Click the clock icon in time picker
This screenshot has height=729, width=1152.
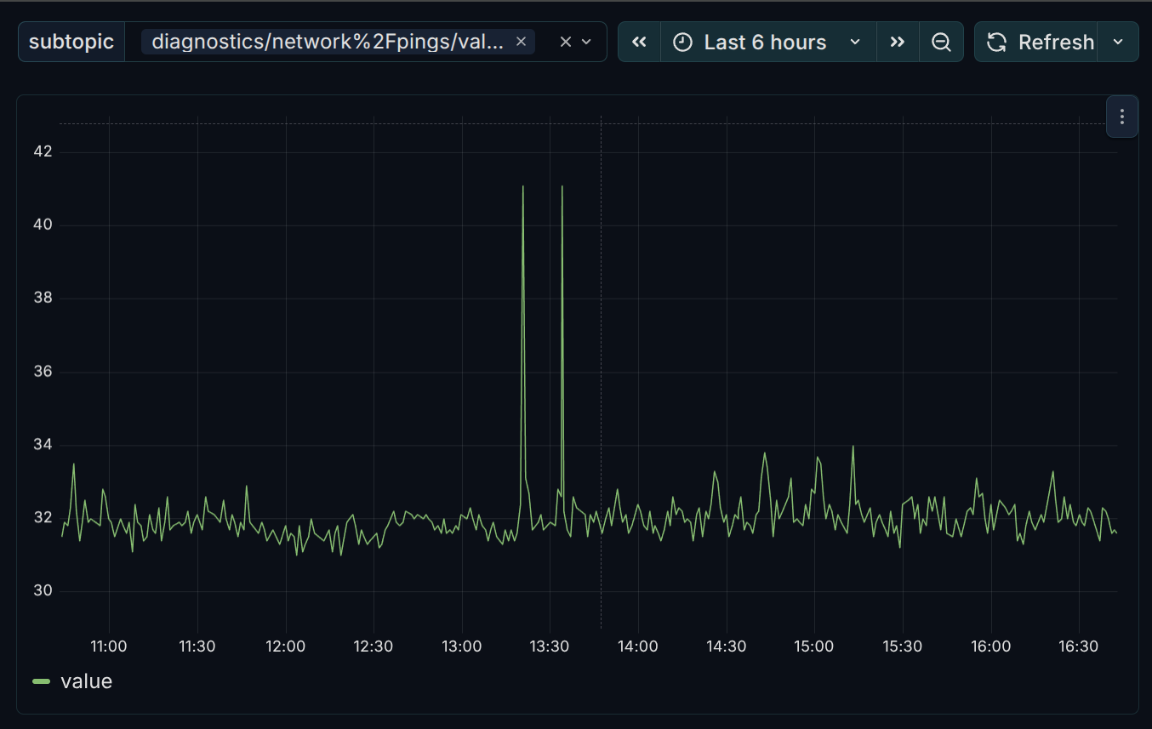(x=682, y=42)
